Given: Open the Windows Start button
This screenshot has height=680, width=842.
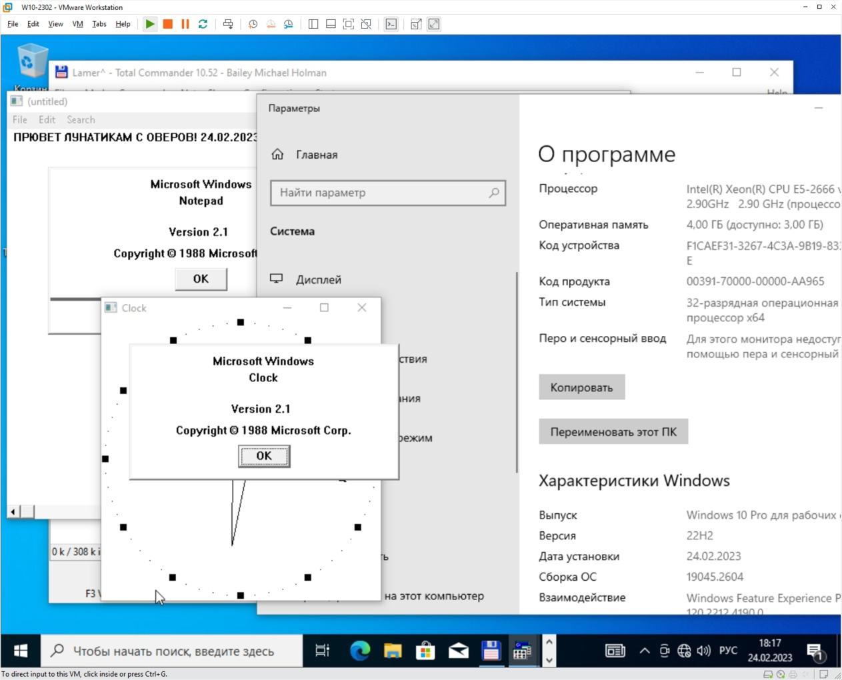Looking at the screenshot, I should (21, 651).
